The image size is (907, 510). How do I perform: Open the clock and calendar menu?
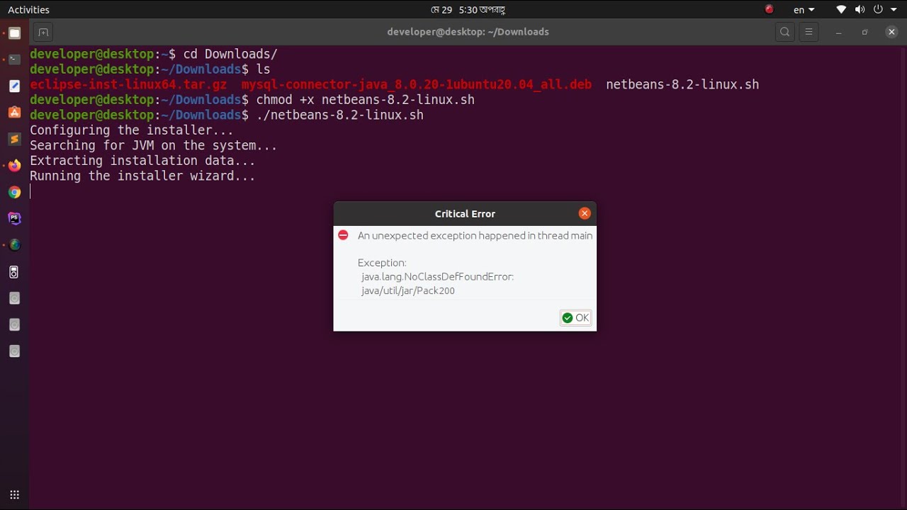click(468, 10)
